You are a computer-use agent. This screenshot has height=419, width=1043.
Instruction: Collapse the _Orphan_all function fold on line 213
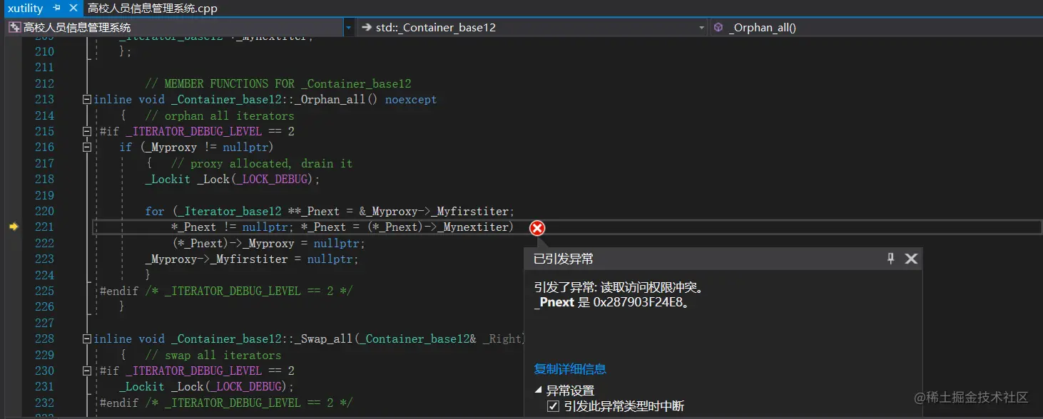click(86, 99)
